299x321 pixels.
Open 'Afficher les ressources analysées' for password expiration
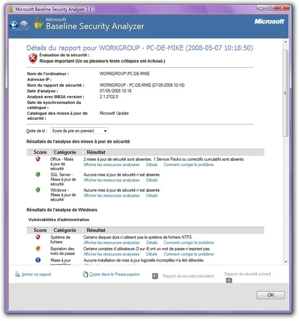[112, 254]
